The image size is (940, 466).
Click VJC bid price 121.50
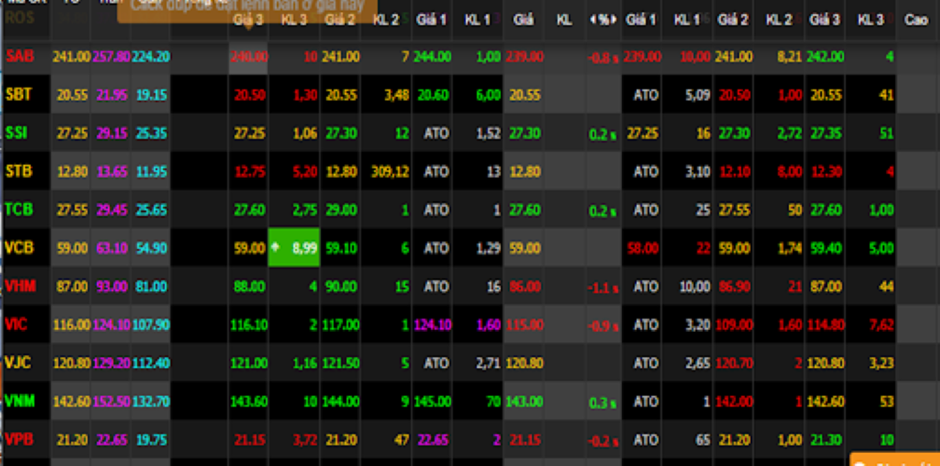point(341,363)
